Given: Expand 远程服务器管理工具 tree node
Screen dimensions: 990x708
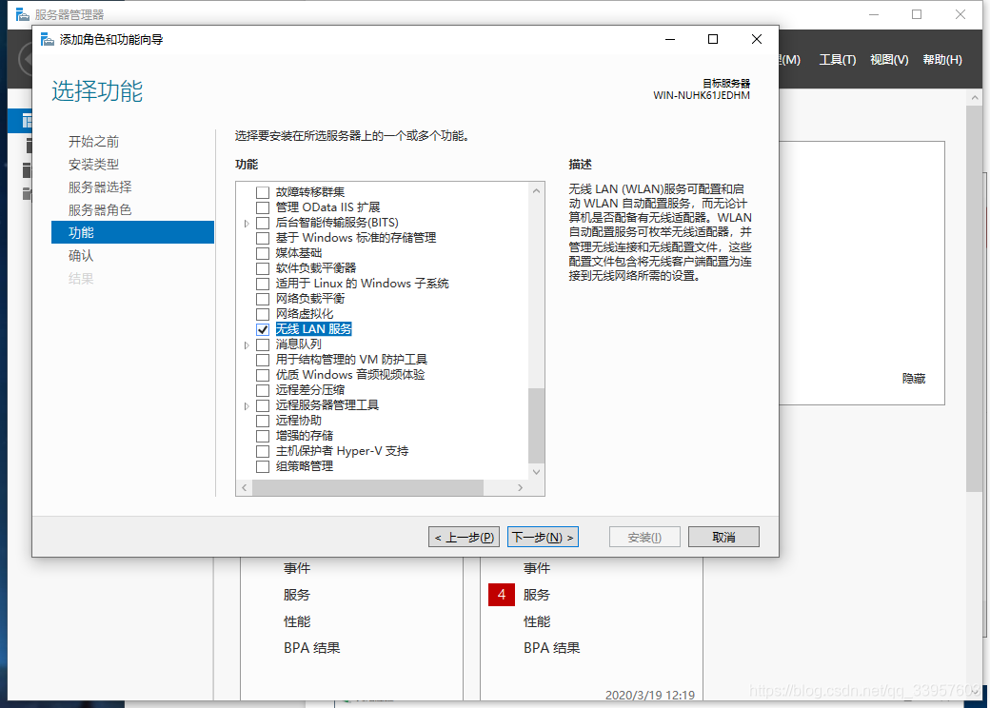Looking at the screenshot, I should coord(247,404).
